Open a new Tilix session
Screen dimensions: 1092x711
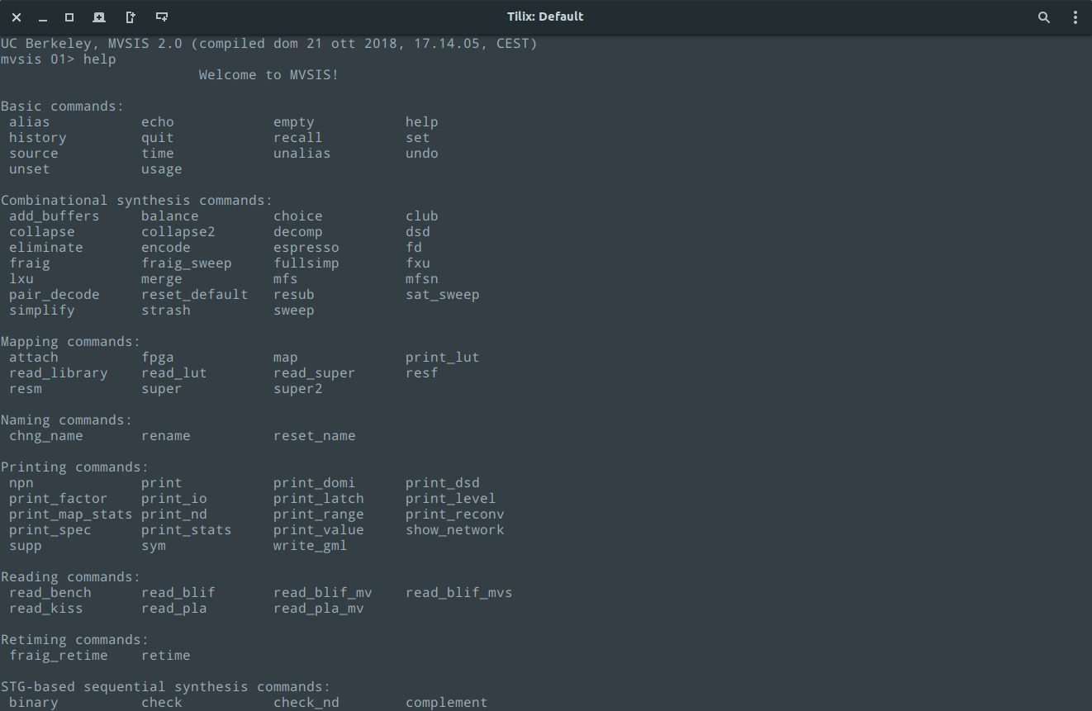99,17
